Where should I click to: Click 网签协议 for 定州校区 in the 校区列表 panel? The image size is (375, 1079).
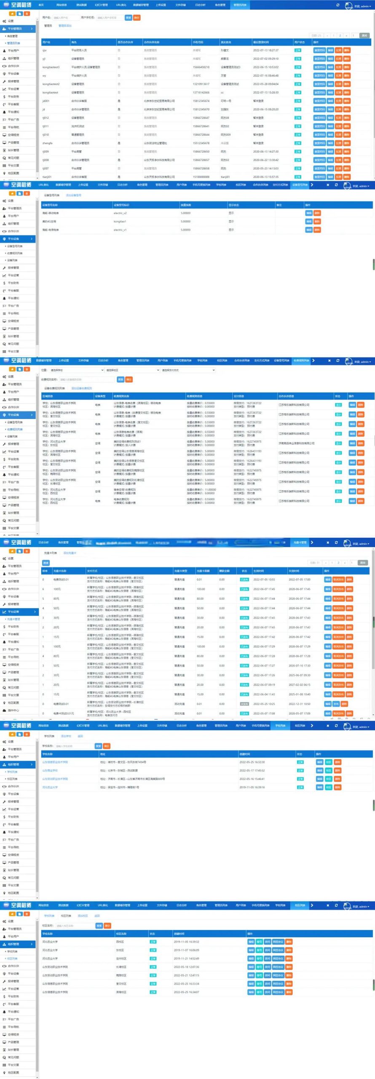[278, 958]
